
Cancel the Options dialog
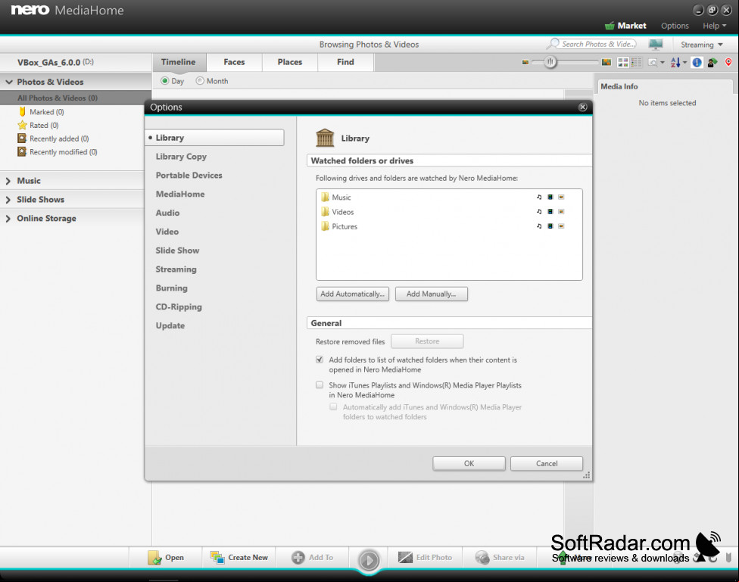[547, 464]
